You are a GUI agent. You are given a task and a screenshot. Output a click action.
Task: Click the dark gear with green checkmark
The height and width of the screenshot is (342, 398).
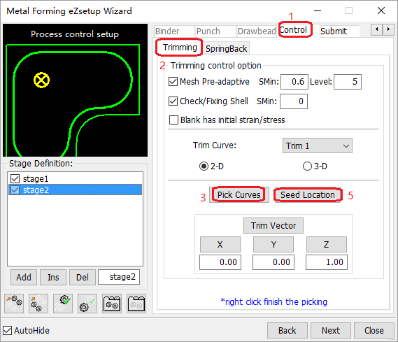(63, 304)
